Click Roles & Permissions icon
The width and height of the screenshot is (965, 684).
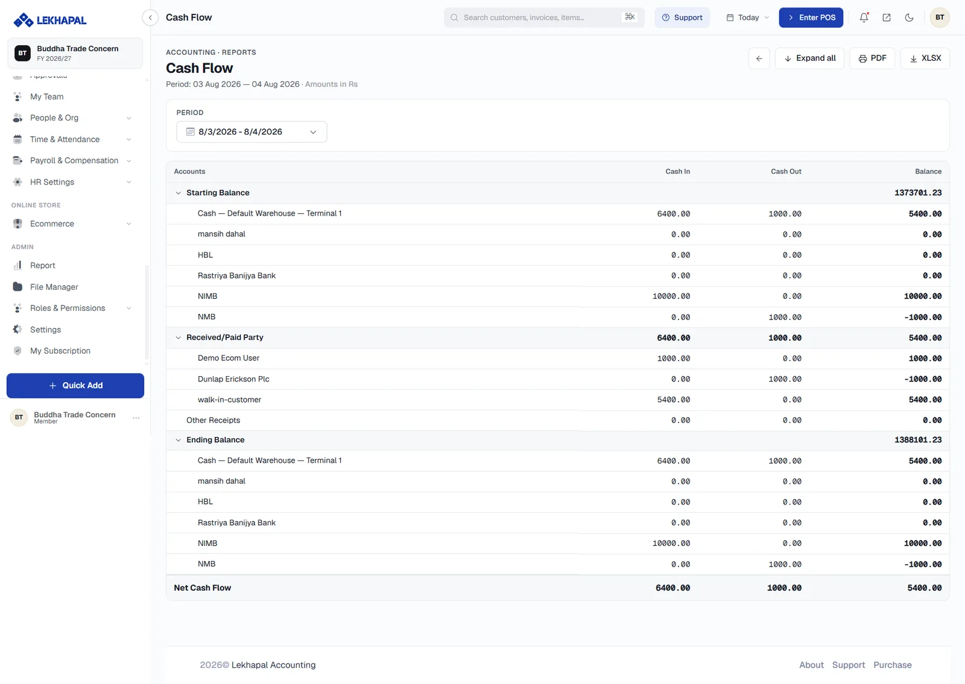(17, 308)
